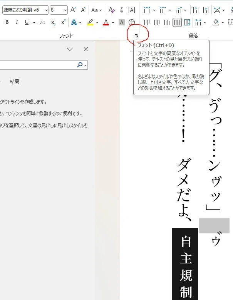Screen dimensions: 233x300
Task: Increase font size with the grow font icon
Action: click(x=73, y=10)
